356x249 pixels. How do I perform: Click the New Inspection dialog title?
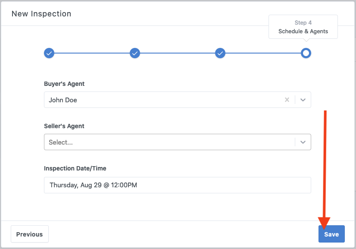coord(41,14)
